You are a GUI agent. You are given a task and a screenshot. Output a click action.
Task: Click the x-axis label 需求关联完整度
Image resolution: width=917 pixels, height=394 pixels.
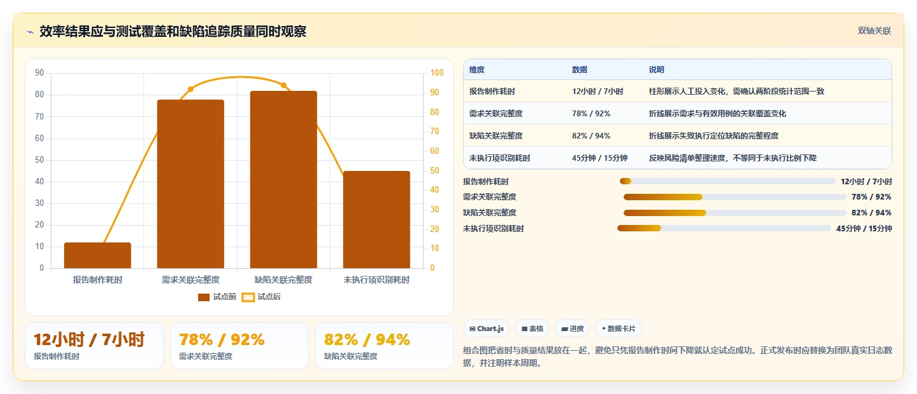point(191,280)
